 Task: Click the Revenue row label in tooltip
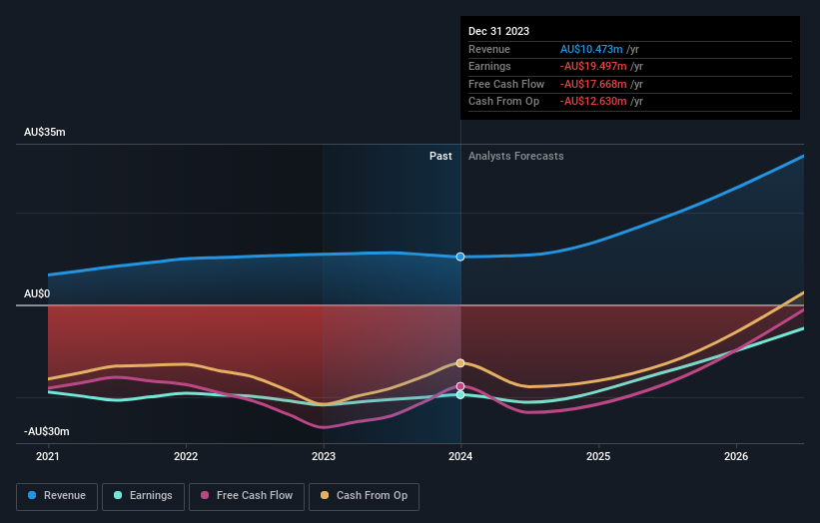[x=489, y=49]
